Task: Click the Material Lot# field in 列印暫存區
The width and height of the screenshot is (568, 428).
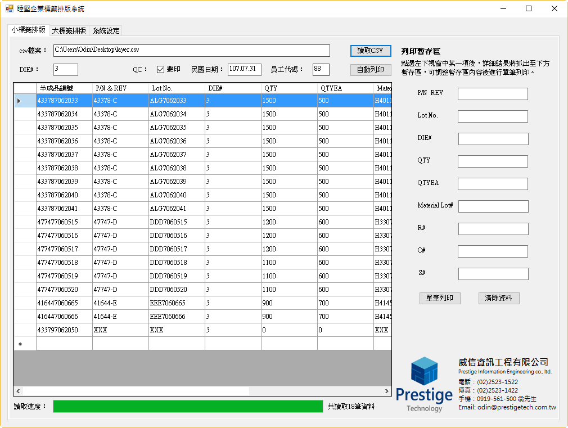Action: coord(493,206)
